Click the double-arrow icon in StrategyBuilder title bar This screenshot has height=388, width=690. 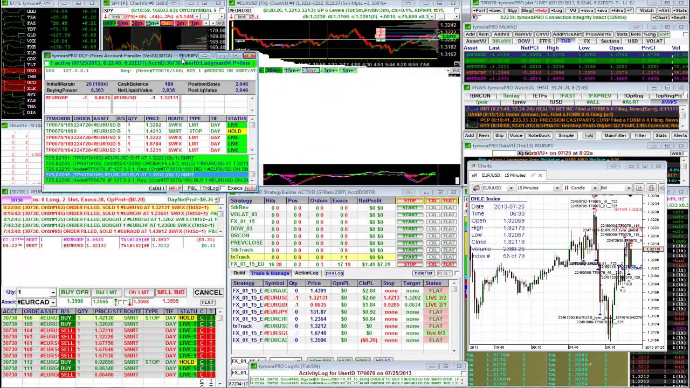point(409,192)
